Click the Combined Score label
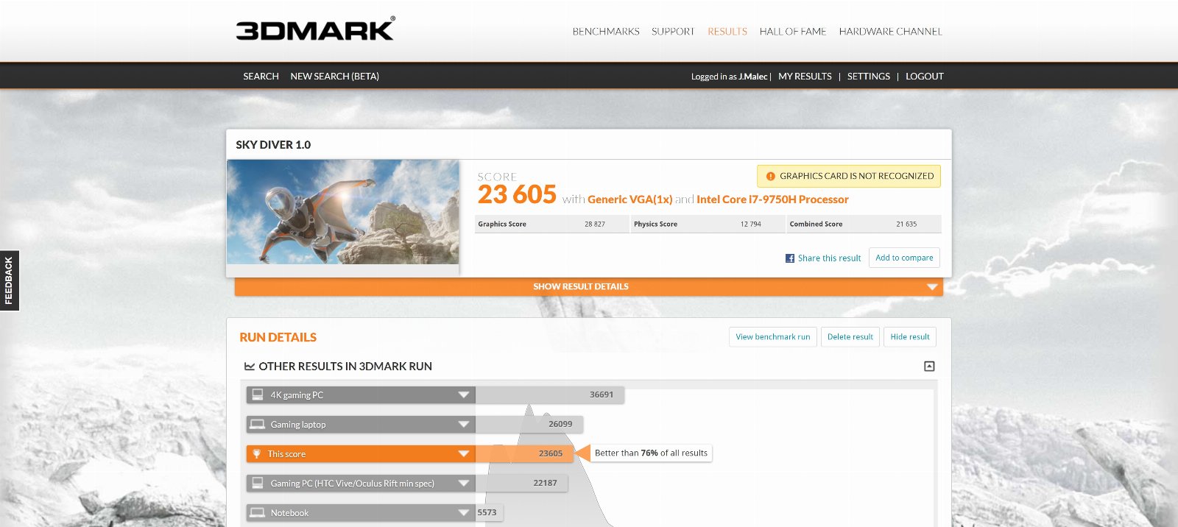This screenshot has width=1178, height=527. pyautogui.click(x=816, y=224)
